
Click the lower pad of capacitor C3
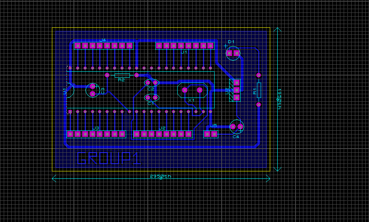[93, 94]
